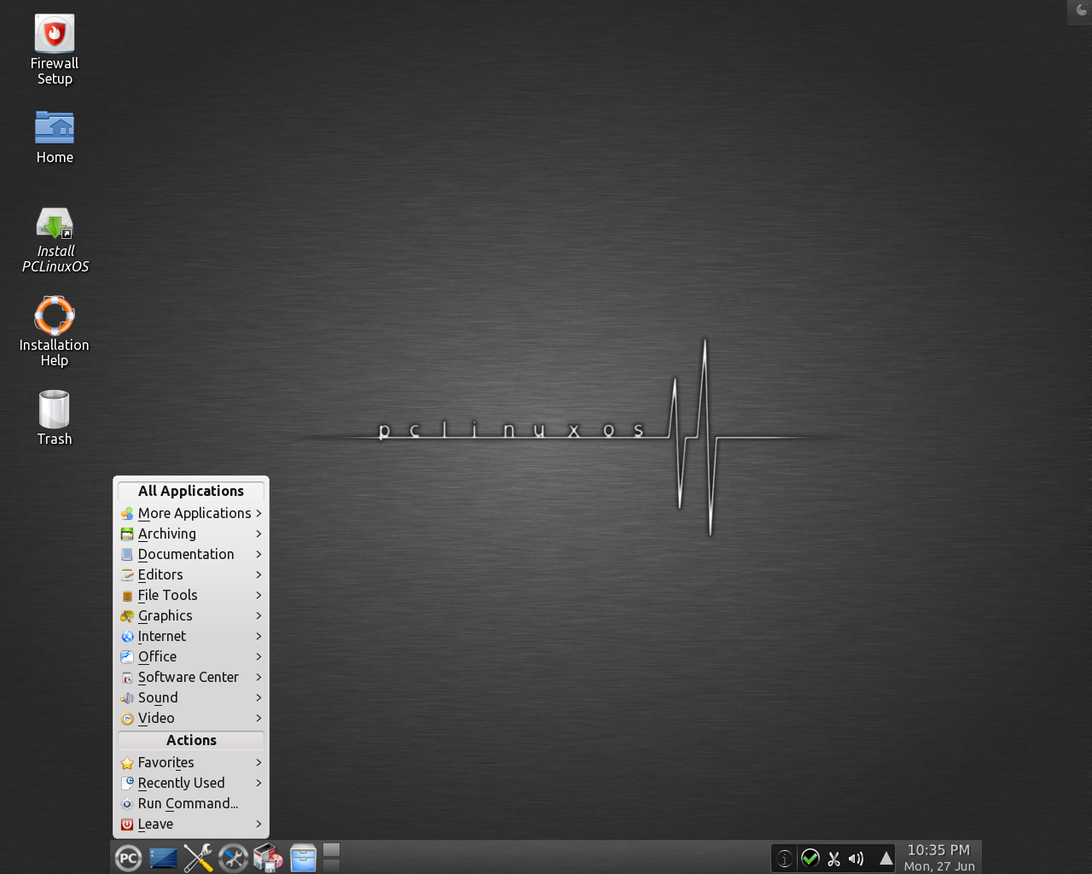Open the Office menu entry
Screen dimensions: 1092x874
coord(191,656)
